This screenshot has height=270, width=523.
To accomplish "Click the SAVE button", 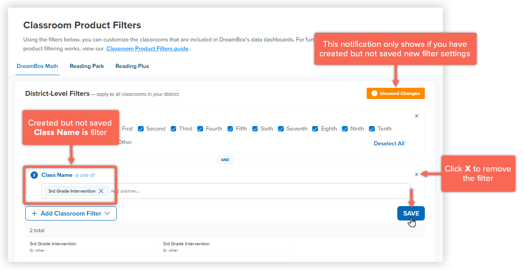I will coord(411,213).
